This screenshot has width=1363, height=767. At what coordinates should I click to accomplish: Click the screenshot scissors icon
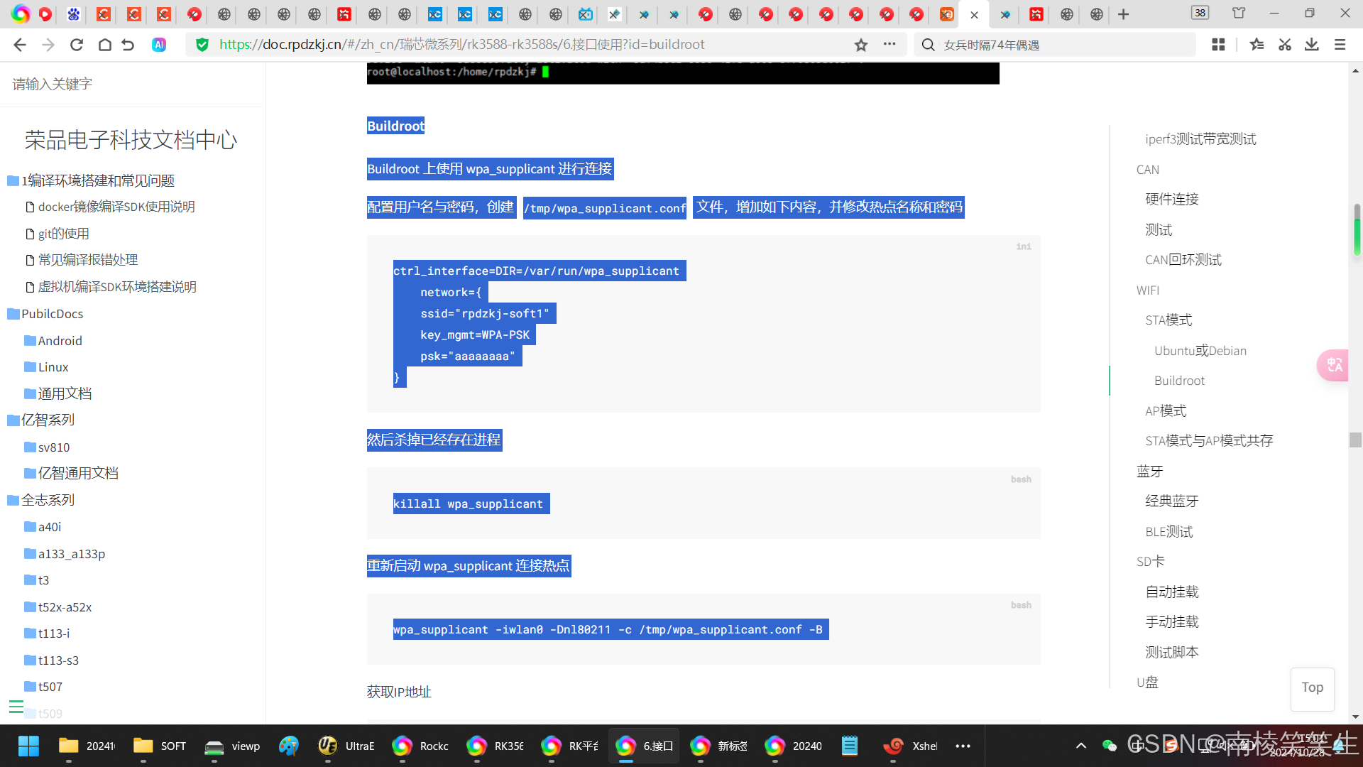pos(1284,45)
